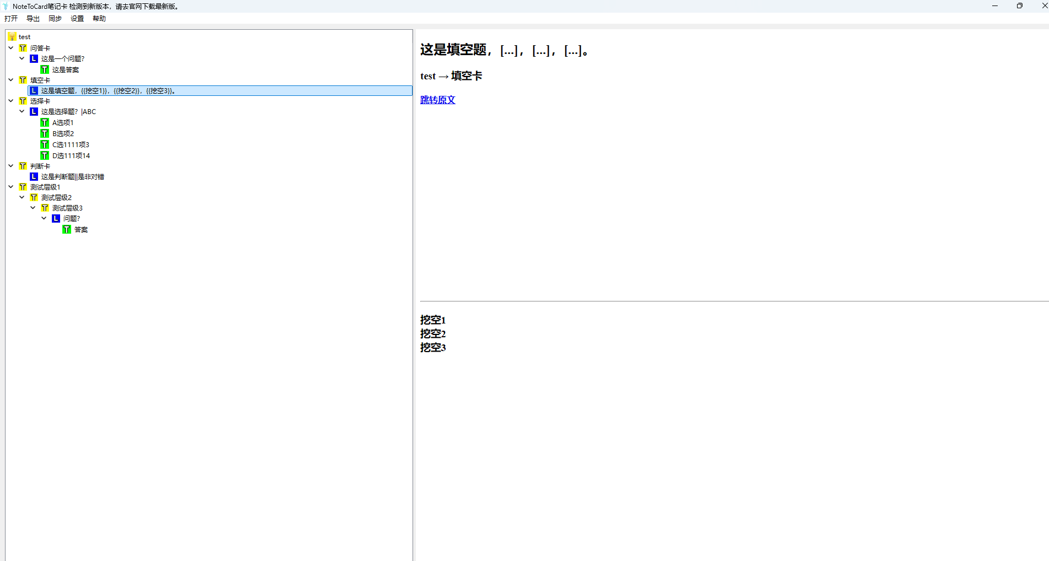The height and width of the screenshot is (561, 1049).
Task: Click the 挖空3 answer text
Action: (x=433, y=348)
